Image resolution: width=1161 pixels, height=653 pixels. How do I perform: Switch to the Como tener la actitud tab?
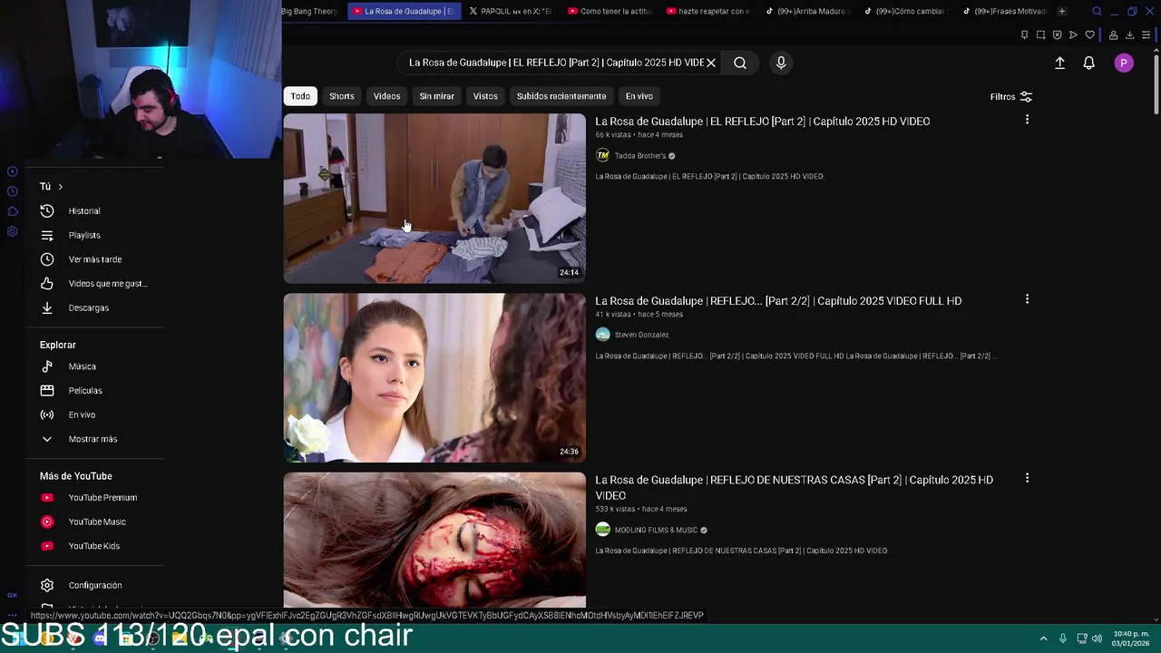tap(610, 12)
